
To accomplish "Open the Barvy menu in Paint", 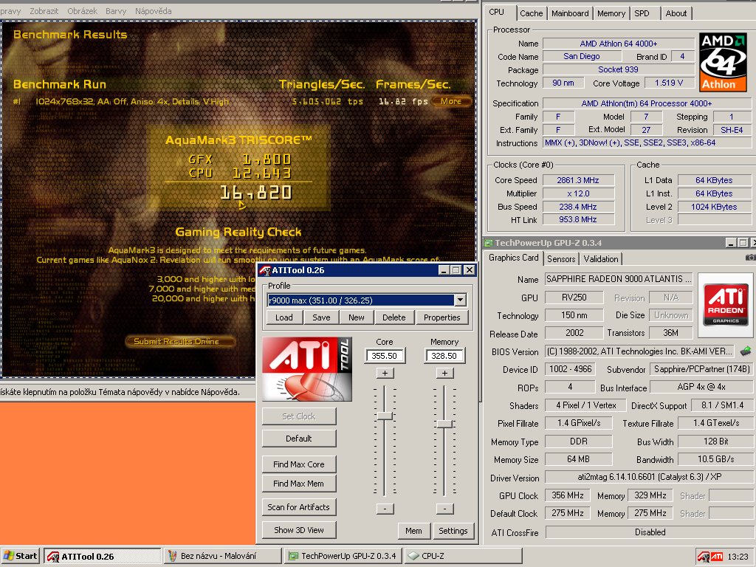I will click(116, 10).
